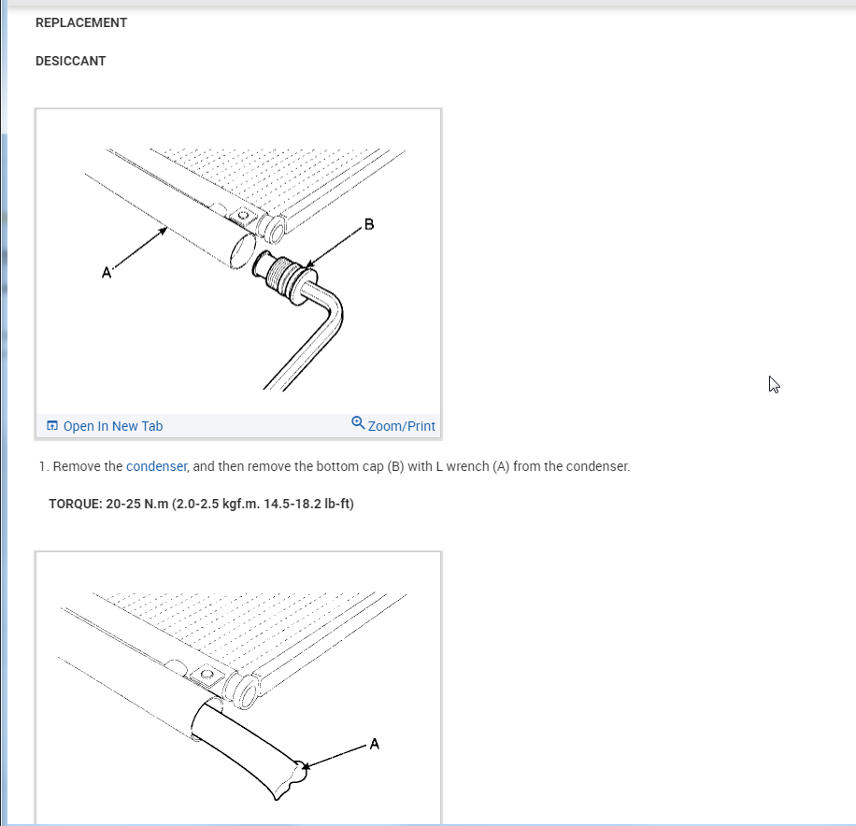Click step 1 text about removing bottom cap
Image resolution: width=856 pixels, height=826 pixels.
pyautogui.click(x=335, y=466)
